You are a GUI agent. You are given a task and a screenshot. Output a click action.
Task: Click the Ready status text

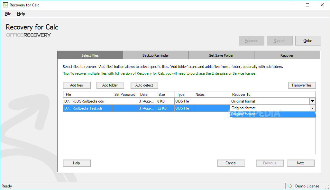pyautogui.click(x=7, y=186)
